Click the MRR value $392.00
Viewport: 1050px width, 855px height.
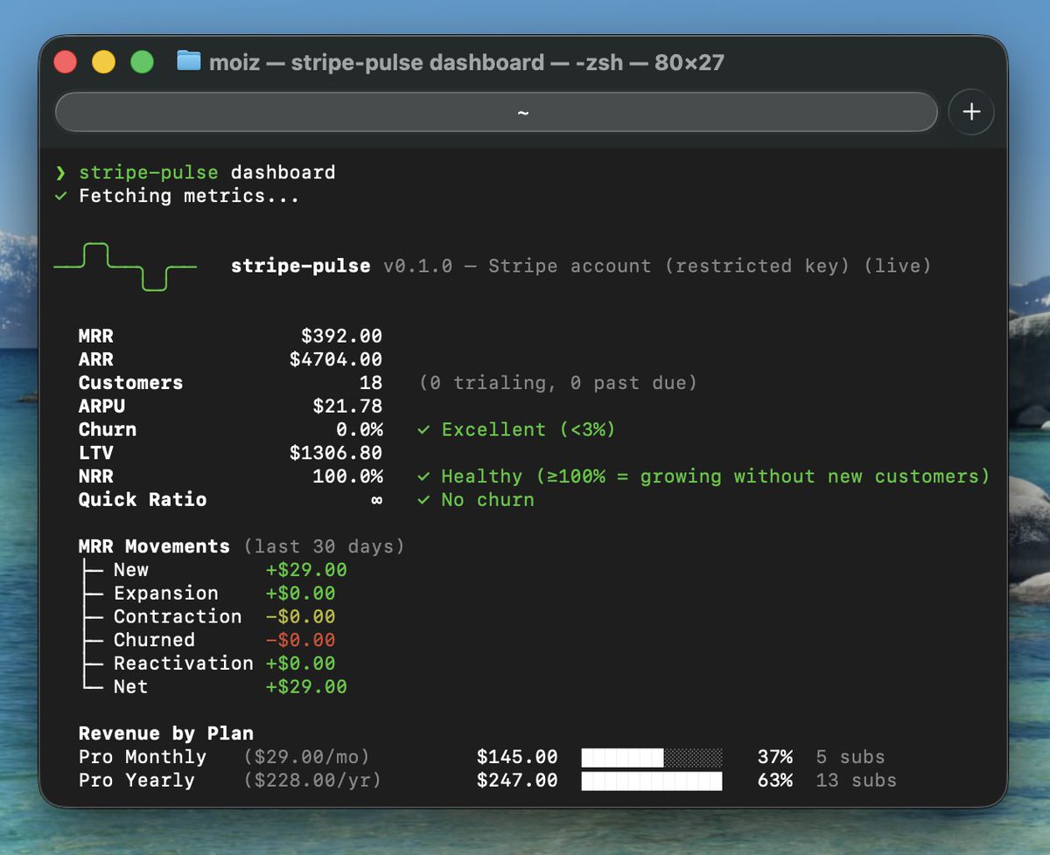pyautogui.click(x=341, y=336)
